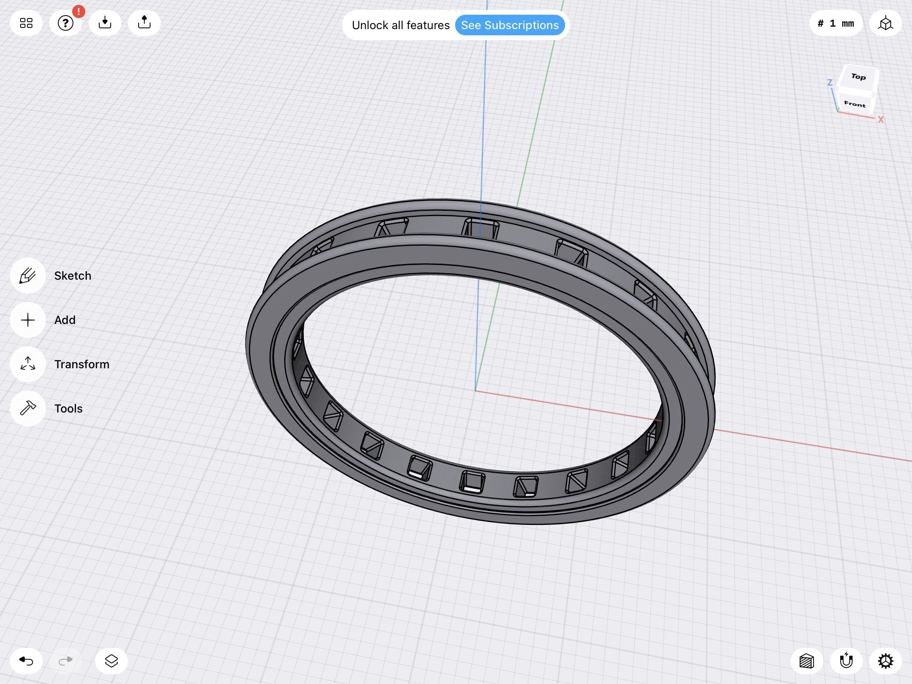Open the Add plus menu
912x684 pixels.
tap(27, 320)
